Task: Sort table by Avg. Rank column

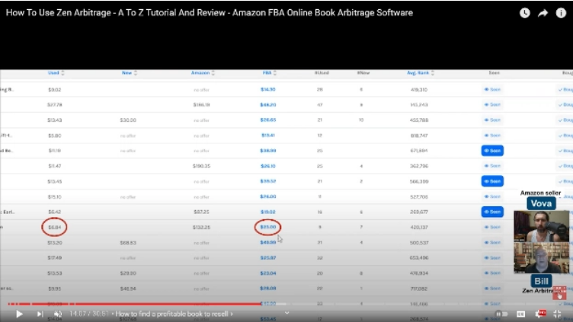Action: pos(421,73)
